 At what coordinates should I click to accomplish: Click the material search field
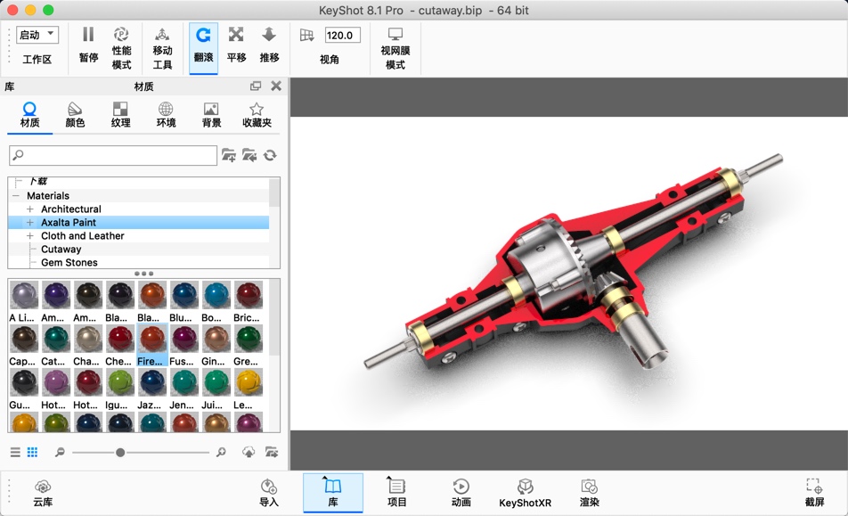pos(113,155)
